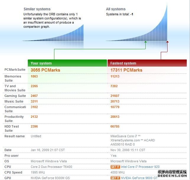Select Core 2 Duo Processor T6400 text
This screenshot has width=190, height=180.
click(x=51, y=167)
